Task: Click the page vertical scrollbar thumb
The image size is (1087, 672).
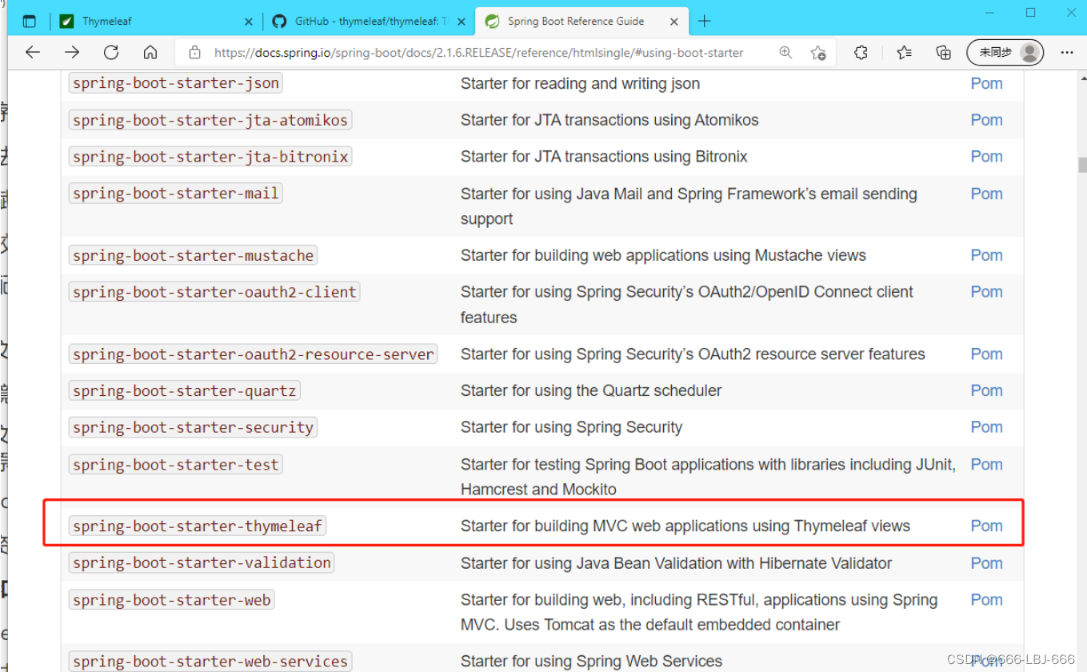Action: click(1082, 165)
